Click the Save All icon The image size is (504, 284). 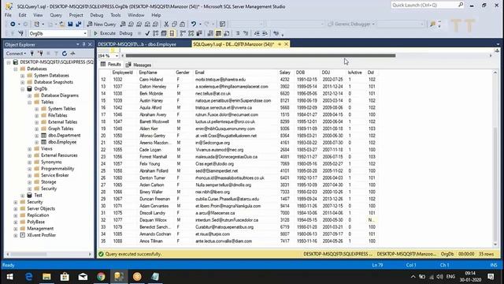coord(79,24)
